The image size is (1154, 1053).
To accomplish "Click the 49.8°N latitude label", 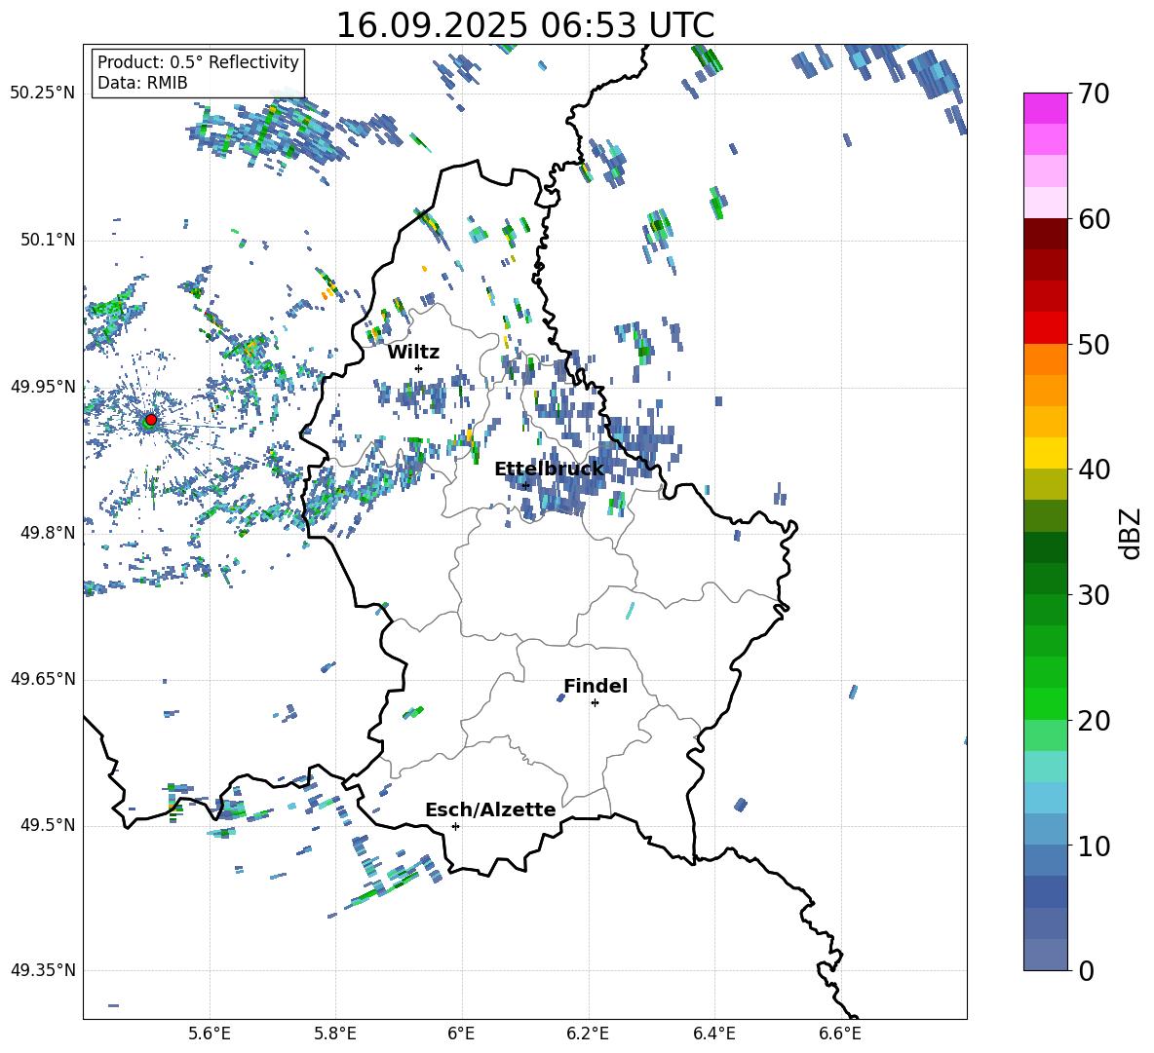I will coord(48,533).
